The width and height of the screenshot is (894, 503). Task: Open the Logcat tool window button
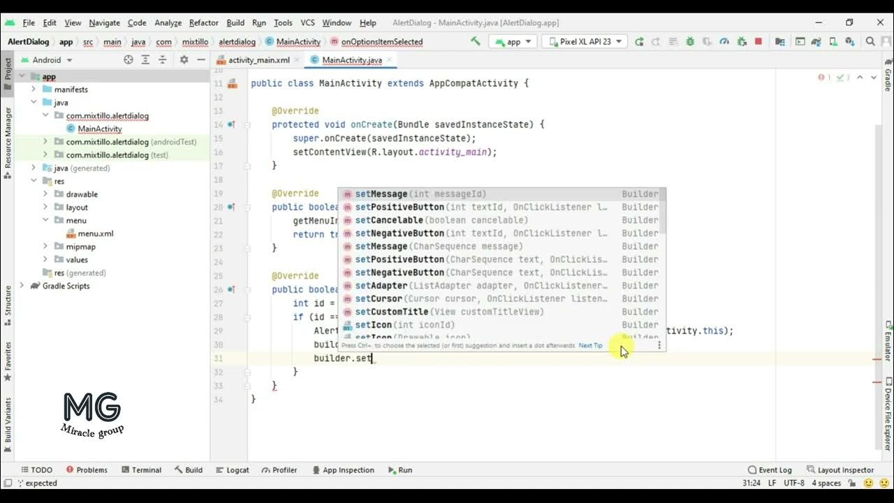(x=233, y=470)
